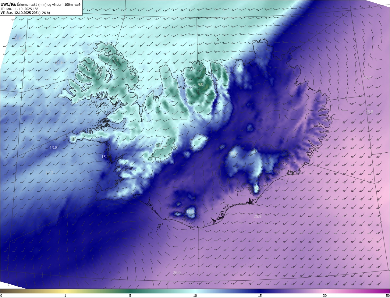Click the 13.8 value label
This screenshot has height=298, width=390.
(53, 147)
